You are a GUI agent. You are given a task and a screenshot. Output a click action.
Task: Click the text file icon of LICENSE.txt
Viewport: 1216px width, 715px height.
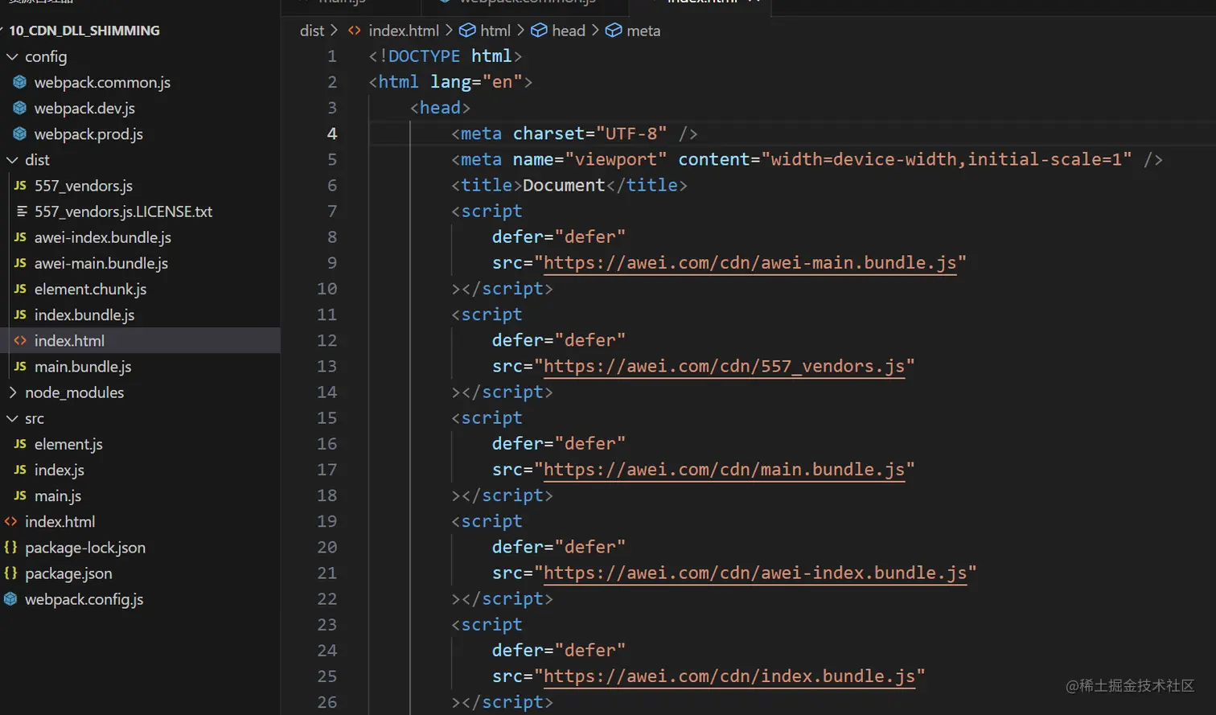pyautogui.click(x=22, y=212)
